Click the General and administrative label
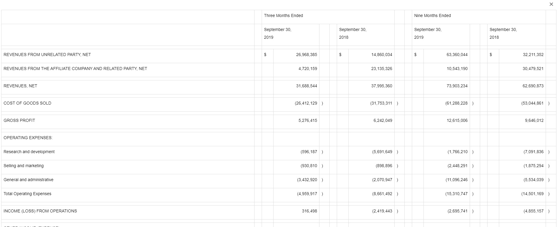The width and height of the screenshot is (557, 227). click(29, 180)
